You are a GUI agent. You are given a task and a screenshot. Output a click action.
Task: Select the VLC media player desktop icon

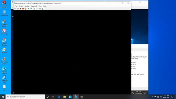pyautogui.click(x=4, y=61)
